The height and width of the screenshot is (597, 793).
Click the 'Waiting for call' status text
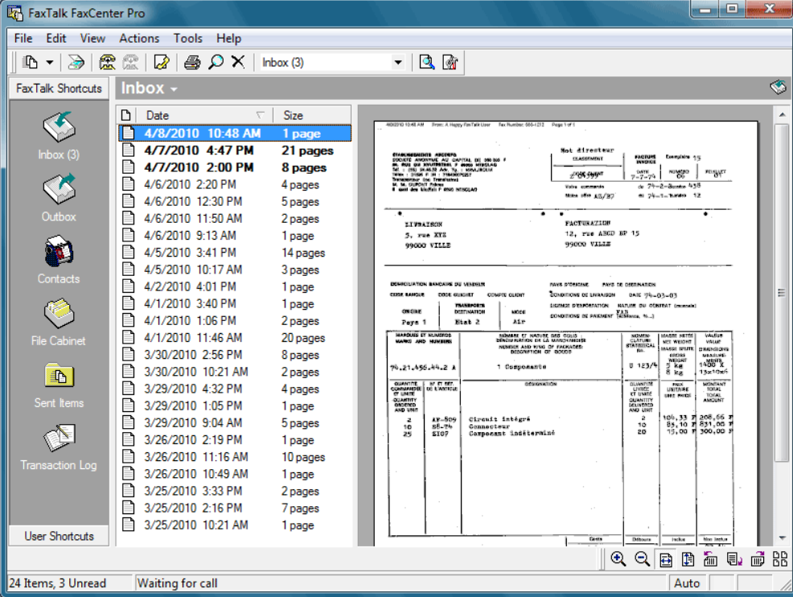click(177, 583)
